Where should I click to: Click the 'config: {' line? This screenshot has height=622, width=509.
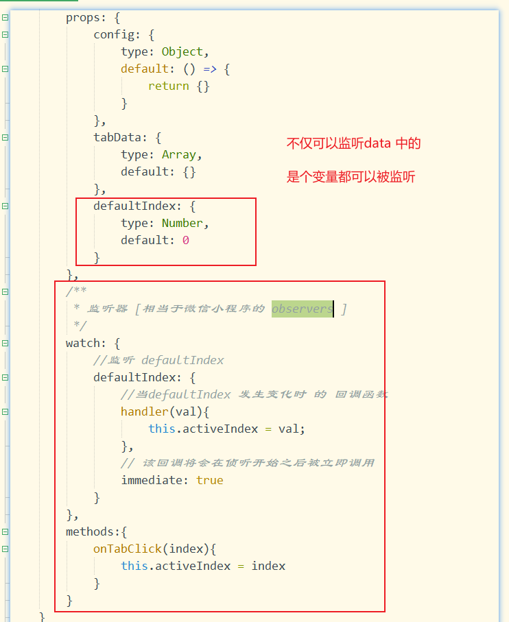123,35
